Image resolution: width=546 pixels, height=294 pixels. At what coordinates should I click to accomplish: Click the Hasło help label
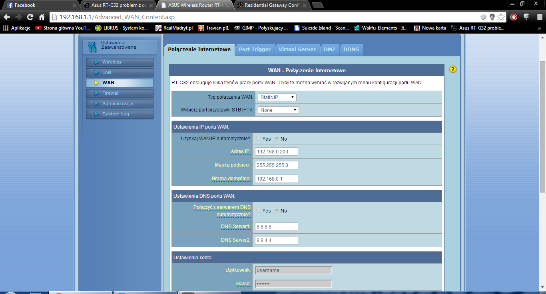click(x=243, y=284)
